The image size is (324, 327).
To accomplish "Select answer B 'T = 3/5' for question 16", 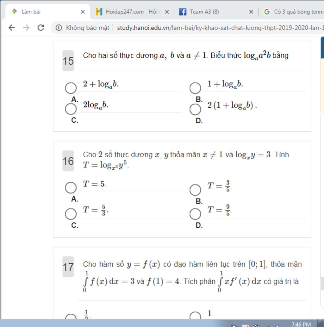I will pos(195,190).
